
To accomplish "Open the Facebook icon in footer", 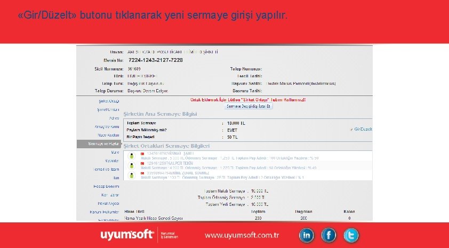I will point(328,235).
